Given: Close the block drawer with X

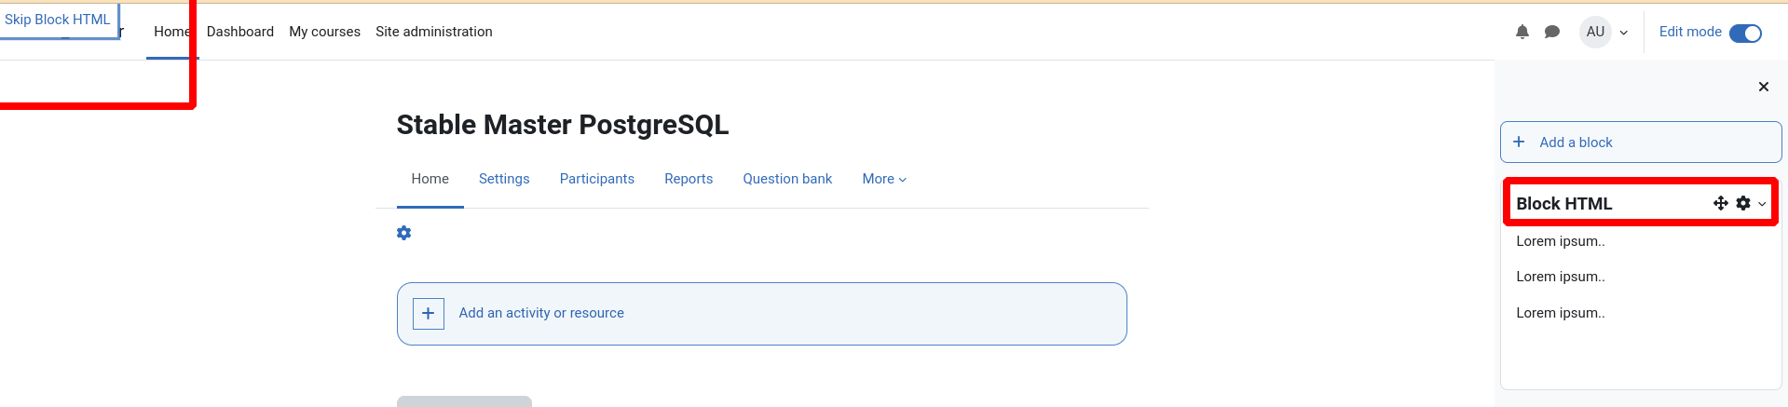Looking at the screenshot, I should click(1763, 87).
